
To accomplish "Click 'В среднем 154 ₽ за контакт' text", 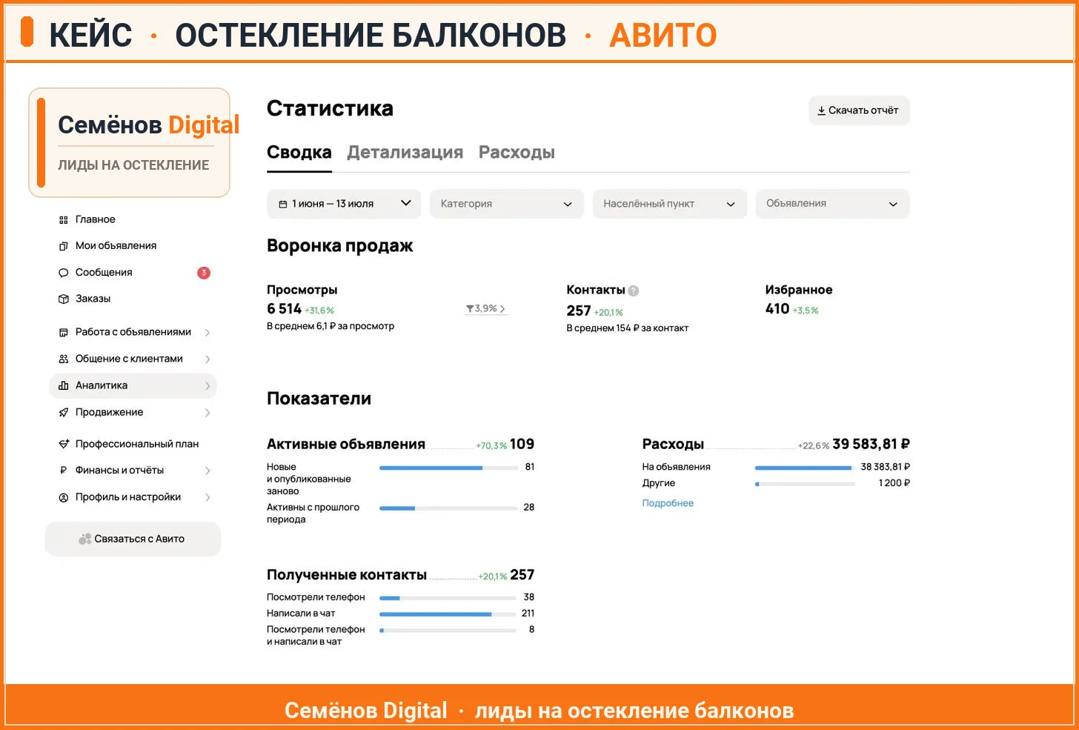I will click(628, 328).
